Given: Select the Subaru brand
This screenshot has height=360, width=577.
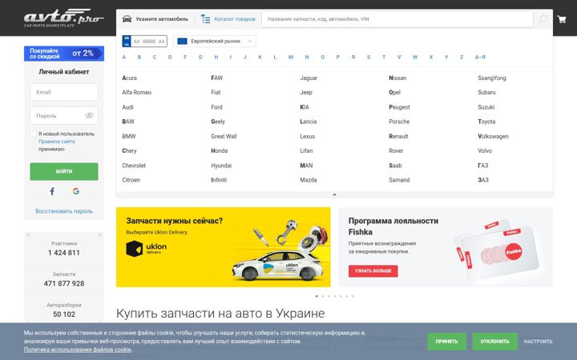Looking at the screenshot, I should click(486, 93).
